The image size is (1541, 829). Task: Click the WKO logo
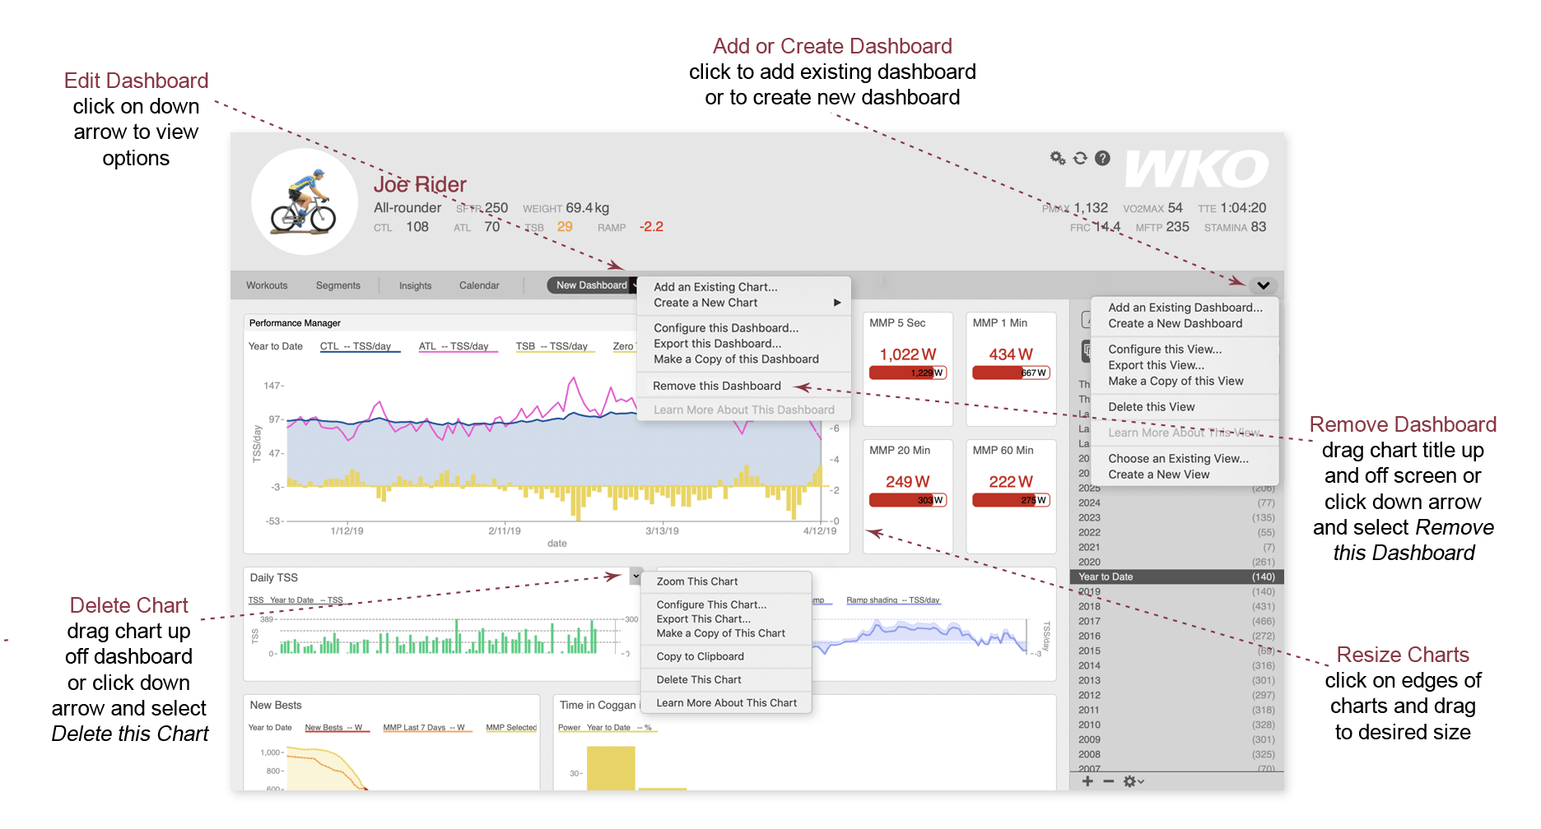[x=1197, y=169]
